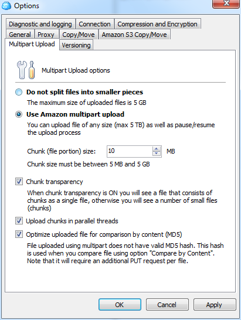Click the wrench and screwdriver options icon

pyautogui.click(x=26, y=70)
